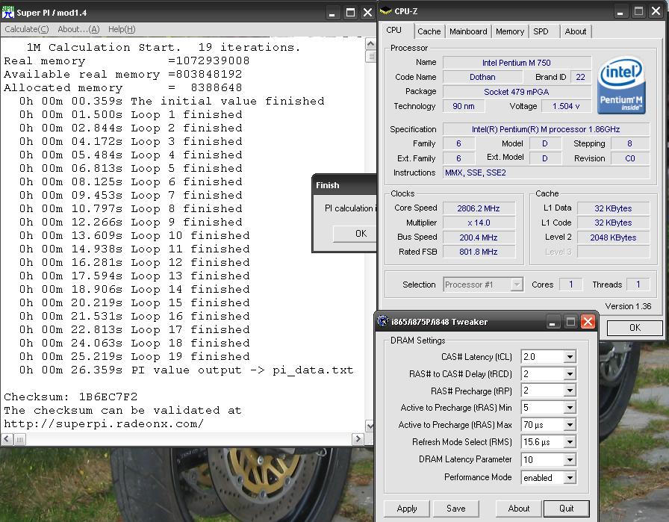Click Quit in the Tweaker window
The width and height of the screenshot is (669, 522).
[x=566, y=509]
